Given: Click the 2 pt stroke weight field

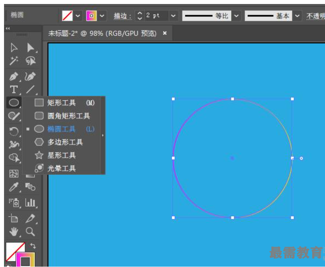Looking at the screenshot, I should click(157, 16).
